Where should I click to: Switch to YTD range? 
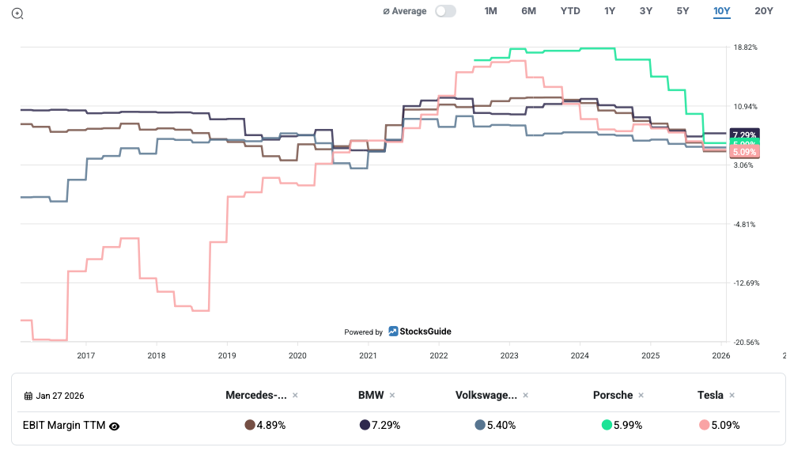[x=570, y=11]
